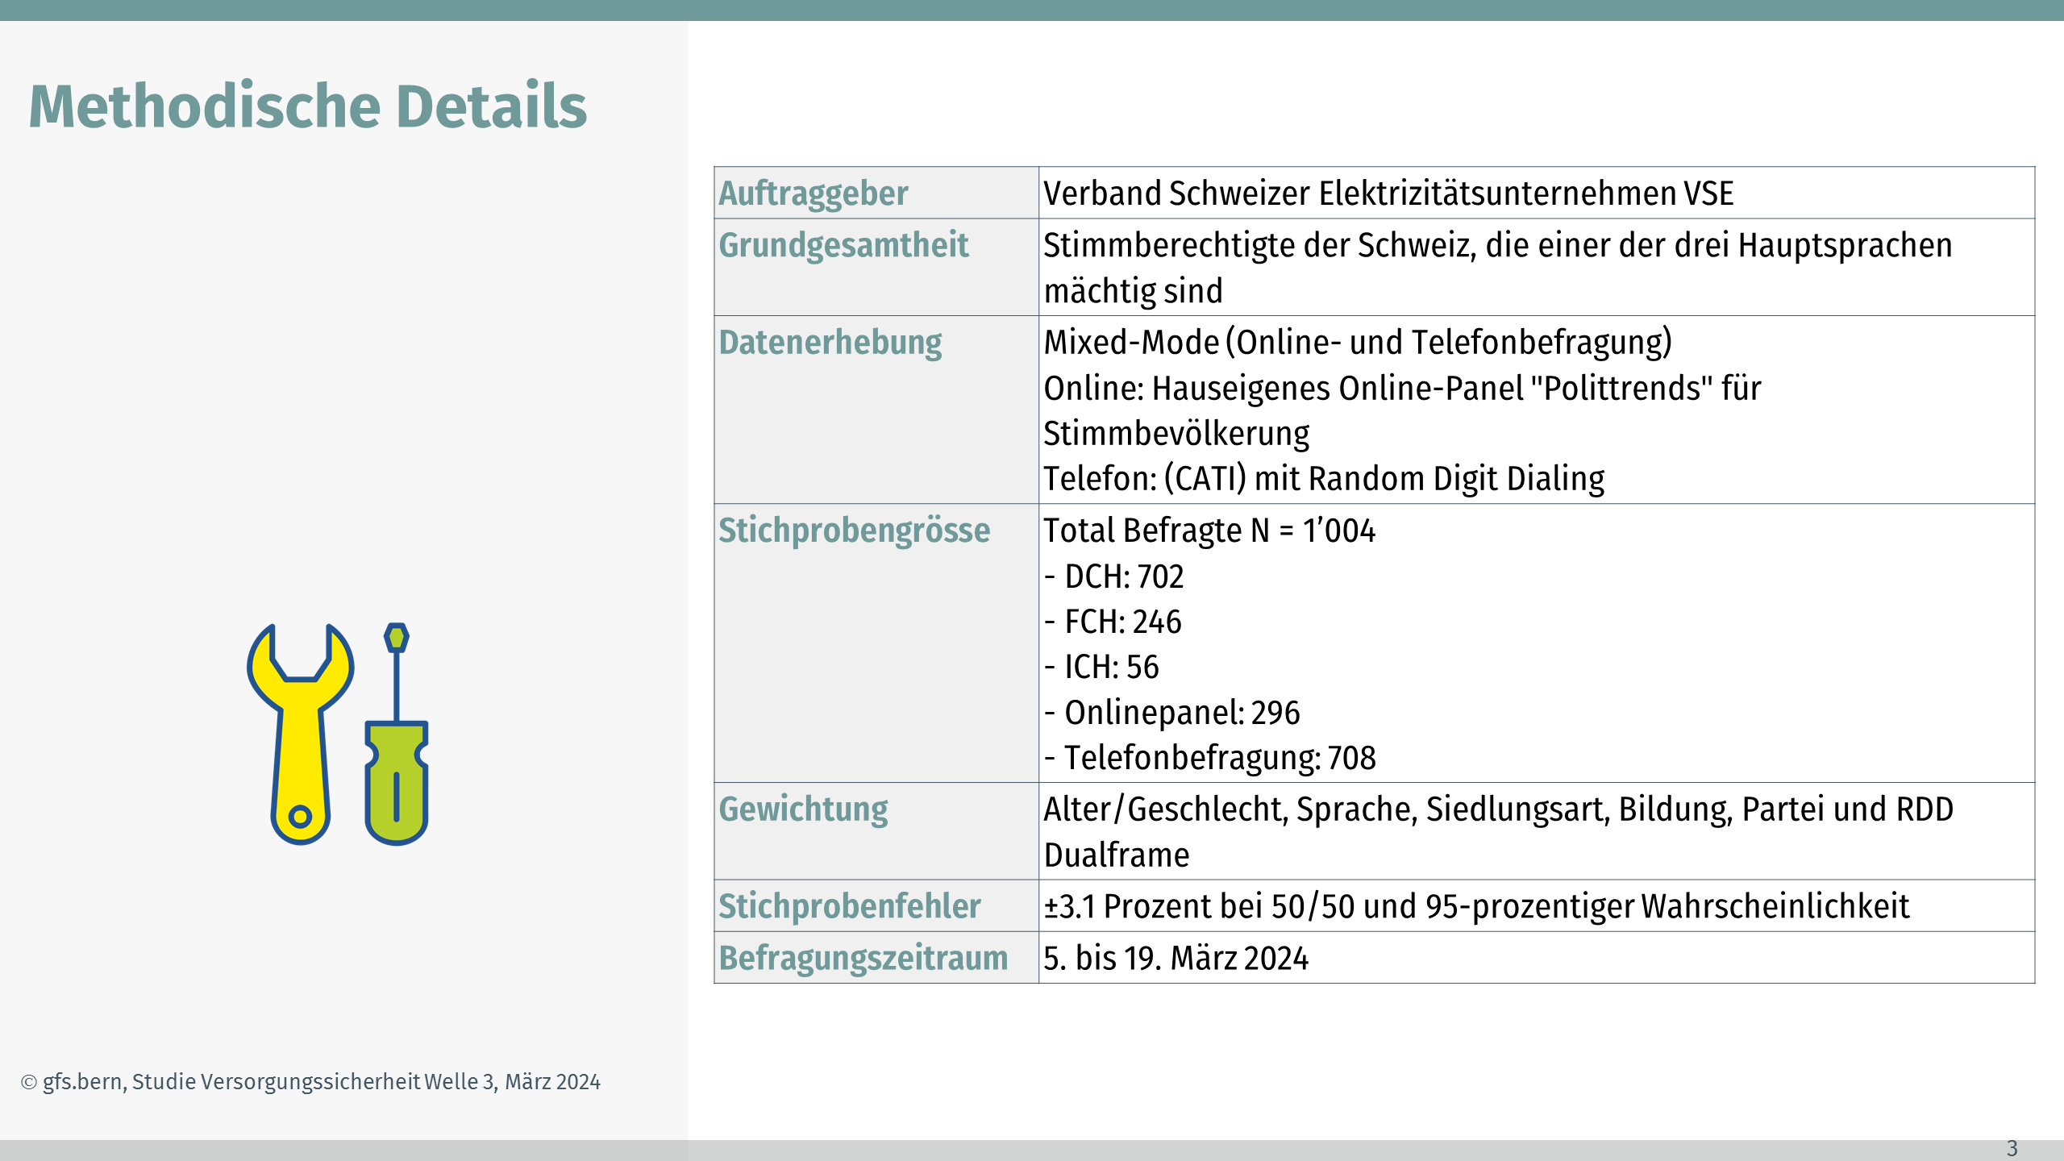Click the Telefon (CATI) Random Digit Dialing line
This screenshot has width=2064, height=1161.
tap(1323, 479)
